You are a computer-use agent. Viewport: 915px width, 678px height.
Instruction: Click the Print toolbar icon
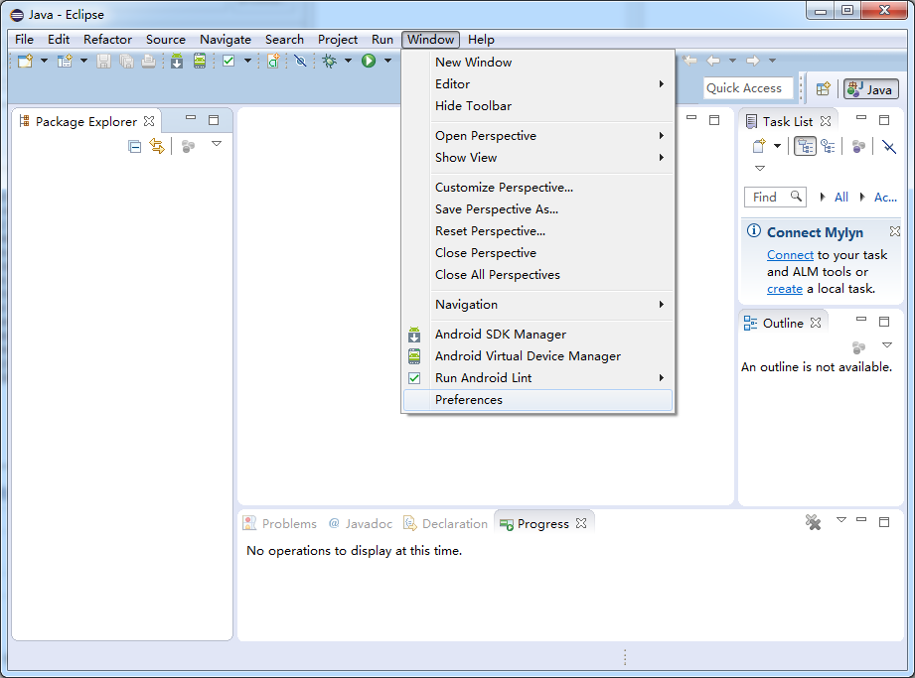pos(148,61)
